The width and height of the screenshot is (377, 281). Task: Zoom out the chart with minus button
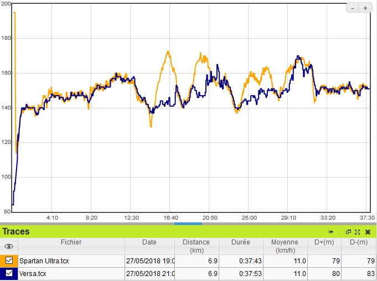tap(353, 8)
